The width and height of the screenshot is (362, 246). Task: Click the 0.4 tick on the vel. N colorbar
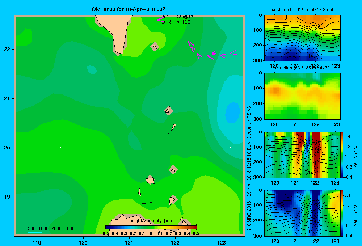(347, 137)
